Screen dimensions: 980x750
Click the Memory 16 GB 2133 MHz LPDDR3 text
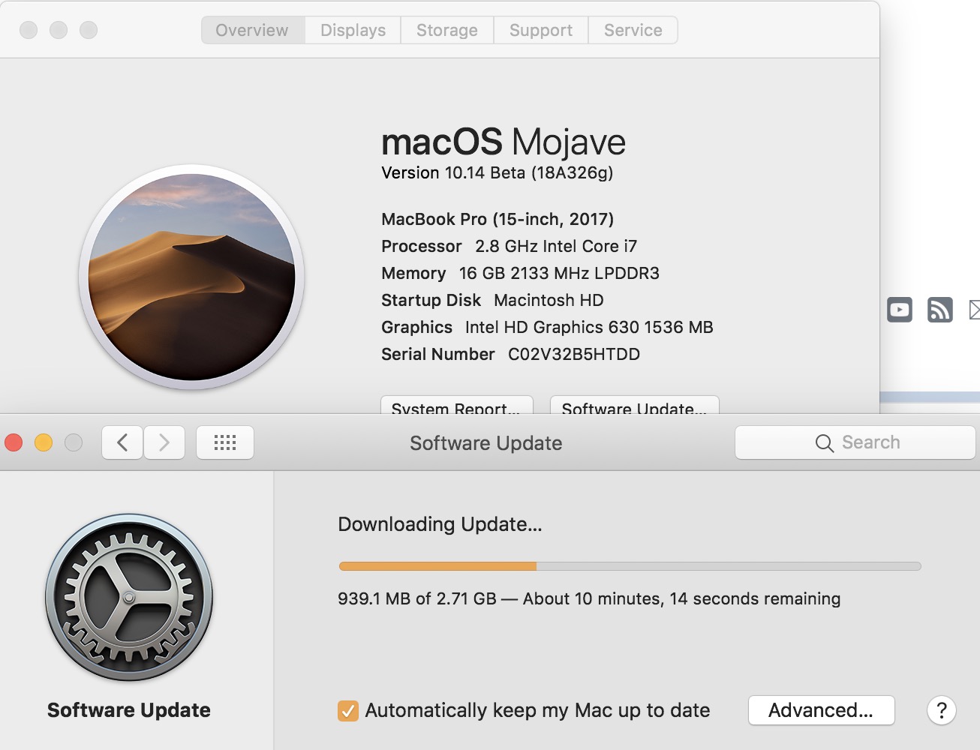click(x=520, y=273)
